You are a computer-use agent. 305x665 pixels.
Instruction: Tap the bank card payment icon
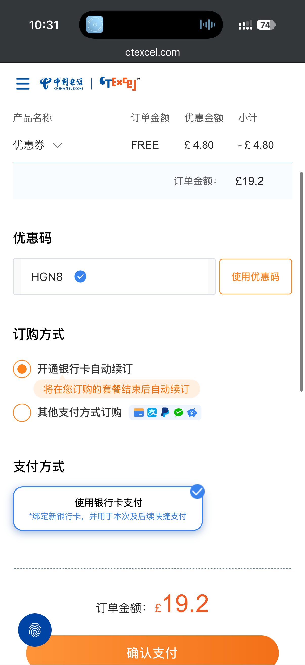point(139,413)
